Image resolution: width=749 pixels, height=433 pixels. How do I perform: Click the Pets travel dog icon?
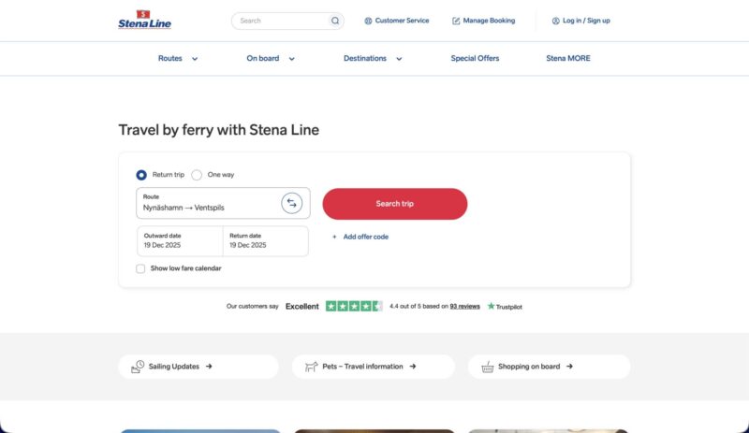(311, 367)
